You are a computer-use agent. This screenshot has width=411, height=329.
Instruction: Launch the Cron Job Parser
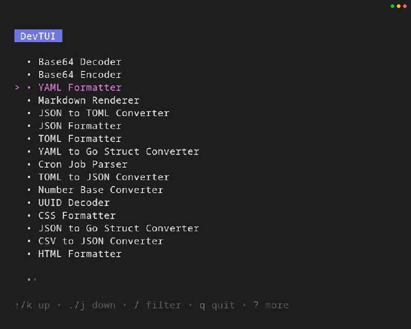(x=83, y=164)
